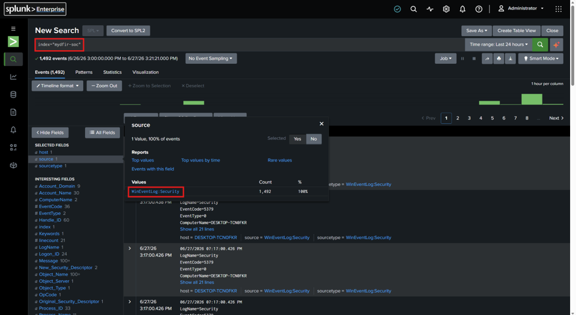
Task: Set source field Selected to No
Action: click(x=313, y=139)
